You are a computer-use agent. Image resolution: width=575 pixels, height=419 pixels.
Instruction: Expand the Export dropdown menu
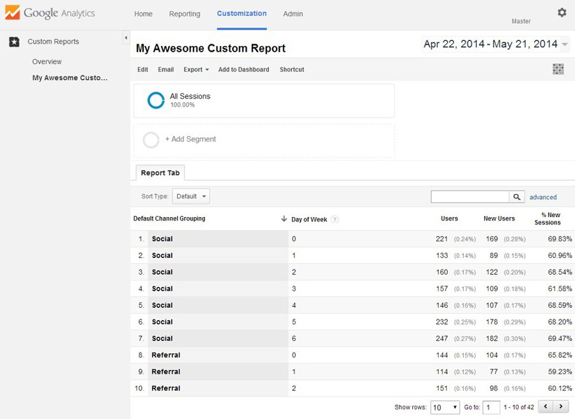[196, 70]
